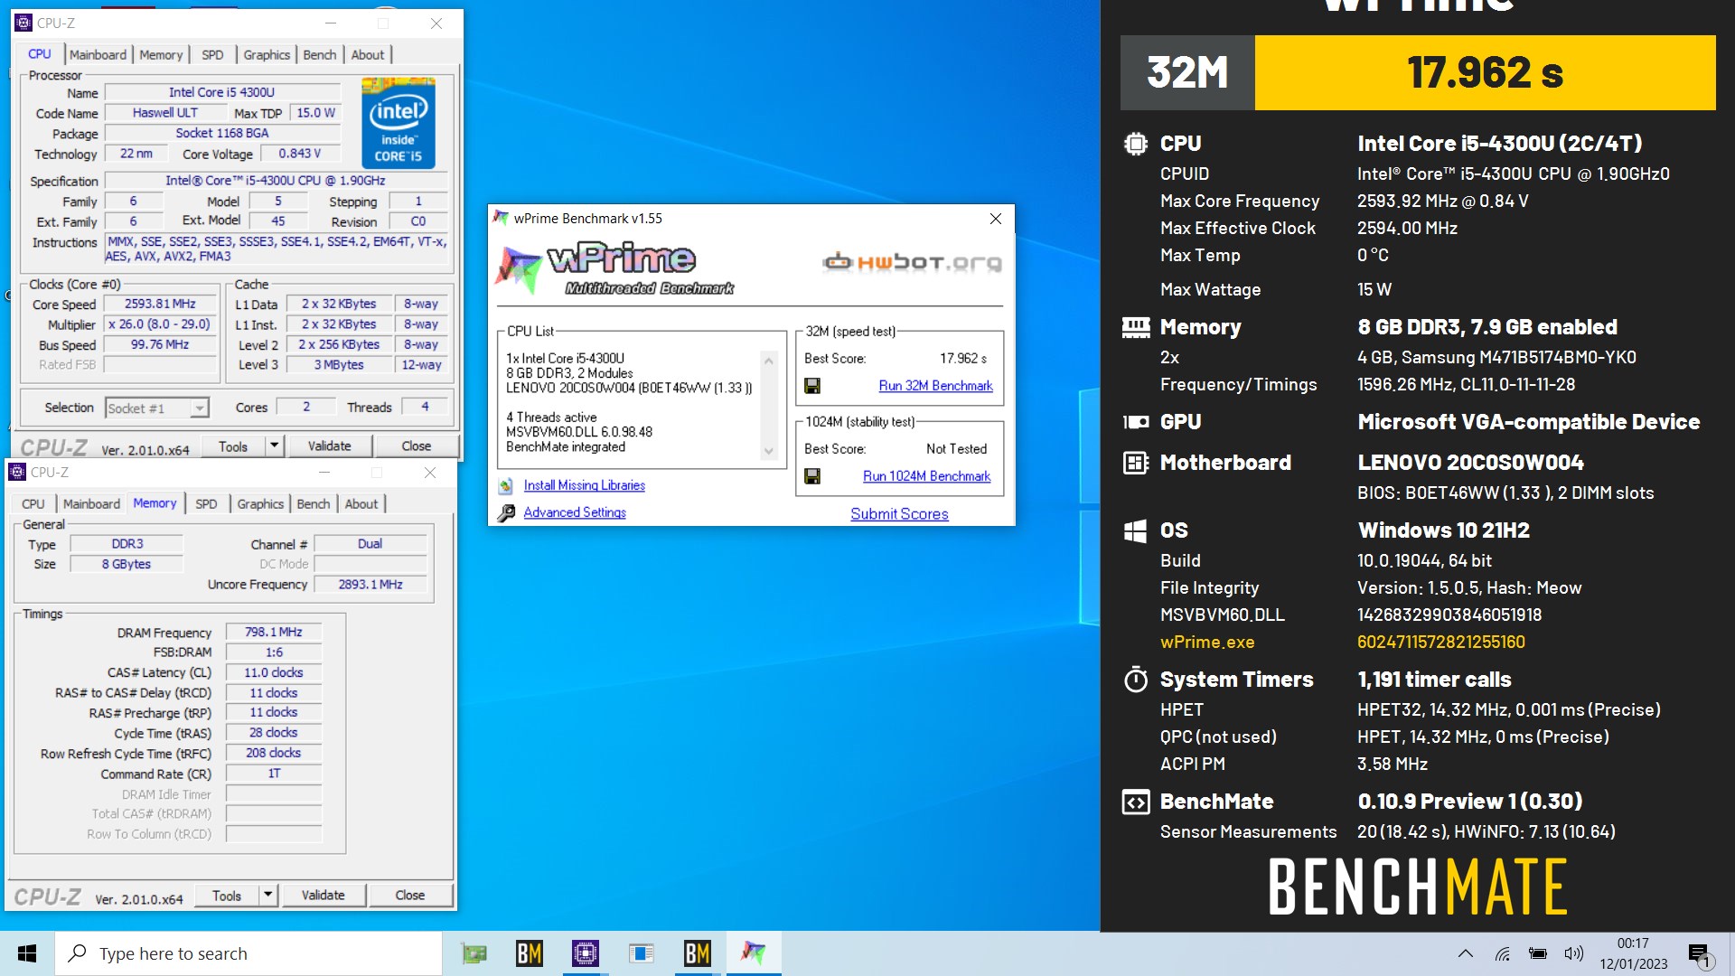The width and height of the screenshot is (1735, 976).
Task: Open the network status tray icon
Action: pyautogui.click(x=1502, y=953)
